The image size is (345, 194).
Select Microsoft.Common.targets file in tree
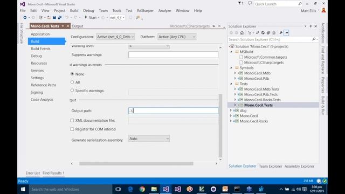[x=265, y=57]
